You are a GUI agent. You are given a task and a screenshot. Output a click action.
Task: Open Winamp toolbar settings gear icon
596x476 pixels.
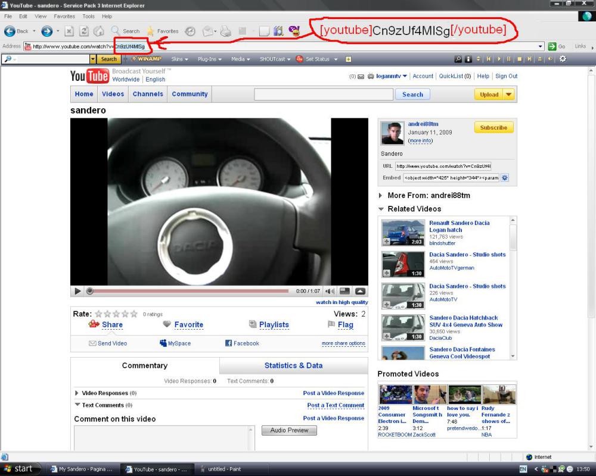(x=563, y=59)
